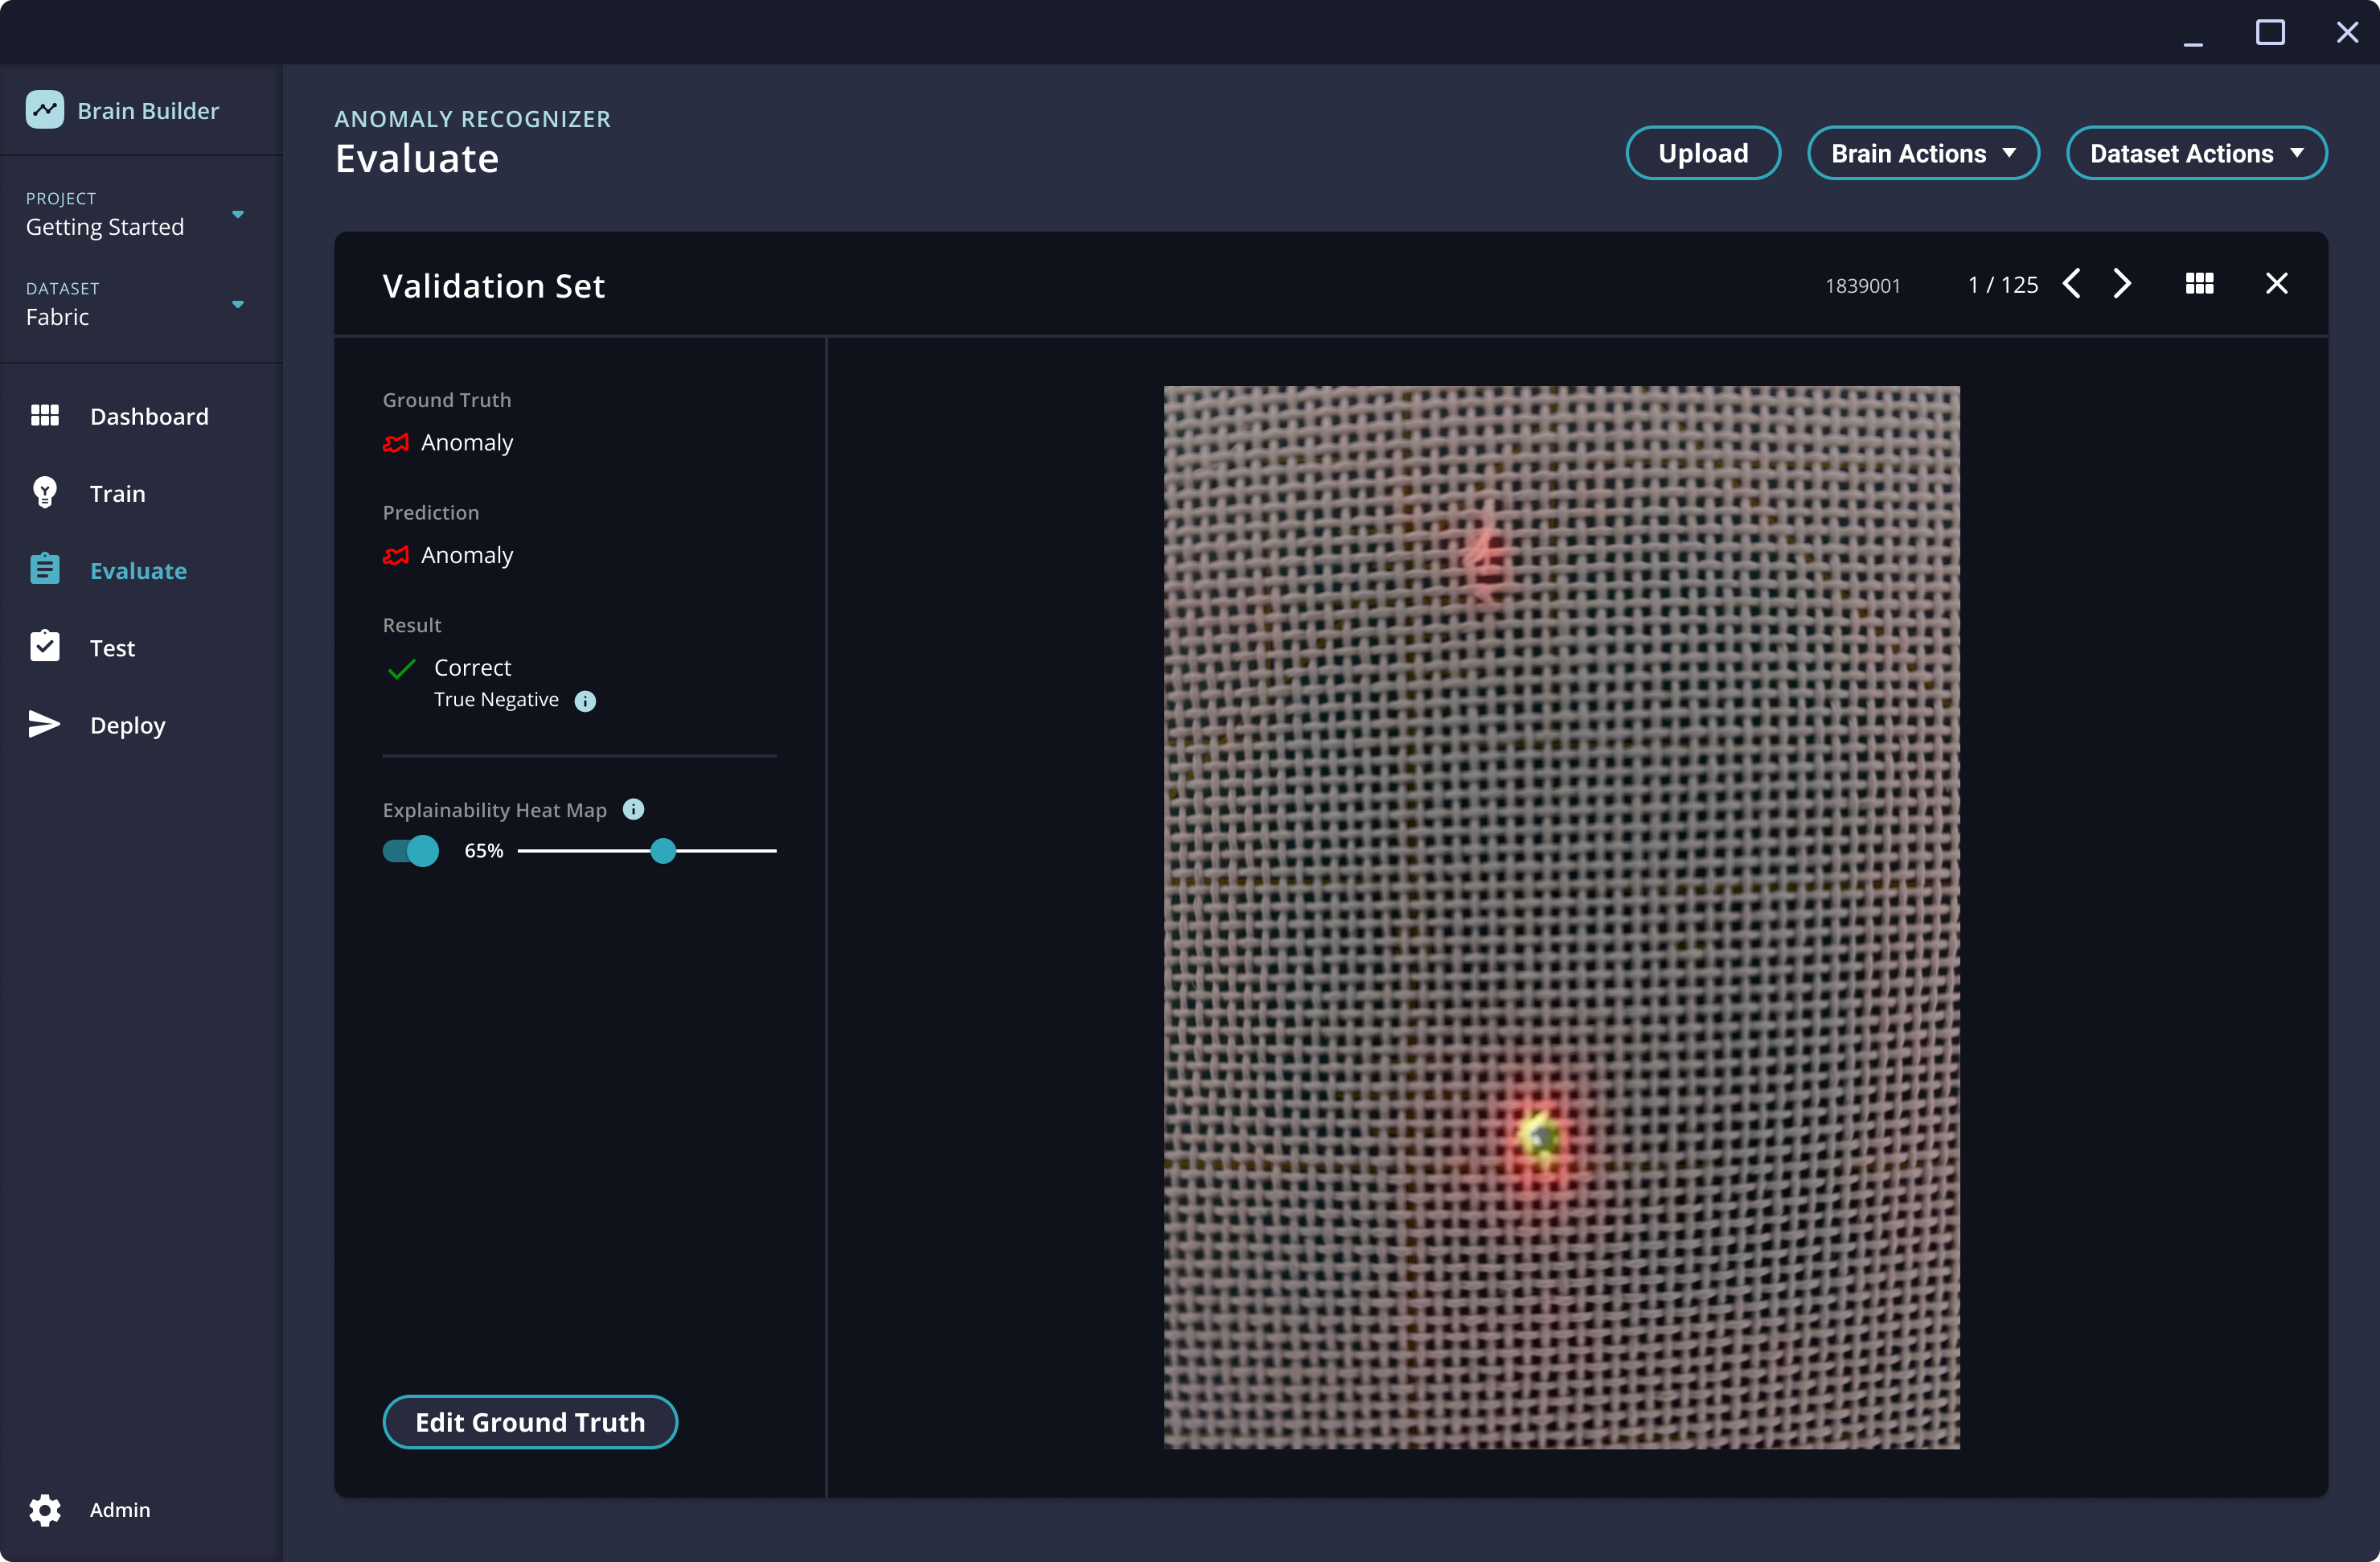2380x1562 pixels.
Task: Close the Validation Set panel
Action: 2275,284
